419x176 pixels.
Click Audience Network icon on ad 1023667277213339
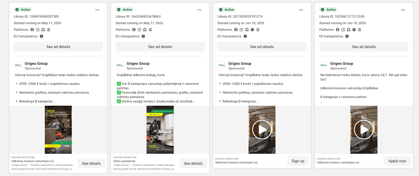(349, 30)
